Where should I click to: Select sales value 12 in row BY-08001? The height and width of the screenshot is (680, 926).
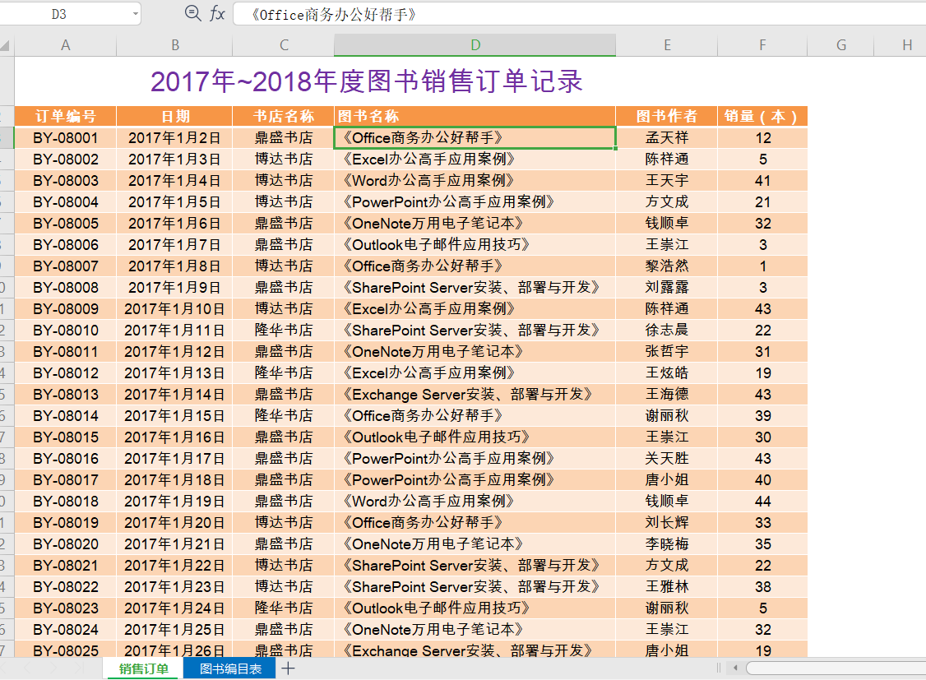(x=762, y=138)
